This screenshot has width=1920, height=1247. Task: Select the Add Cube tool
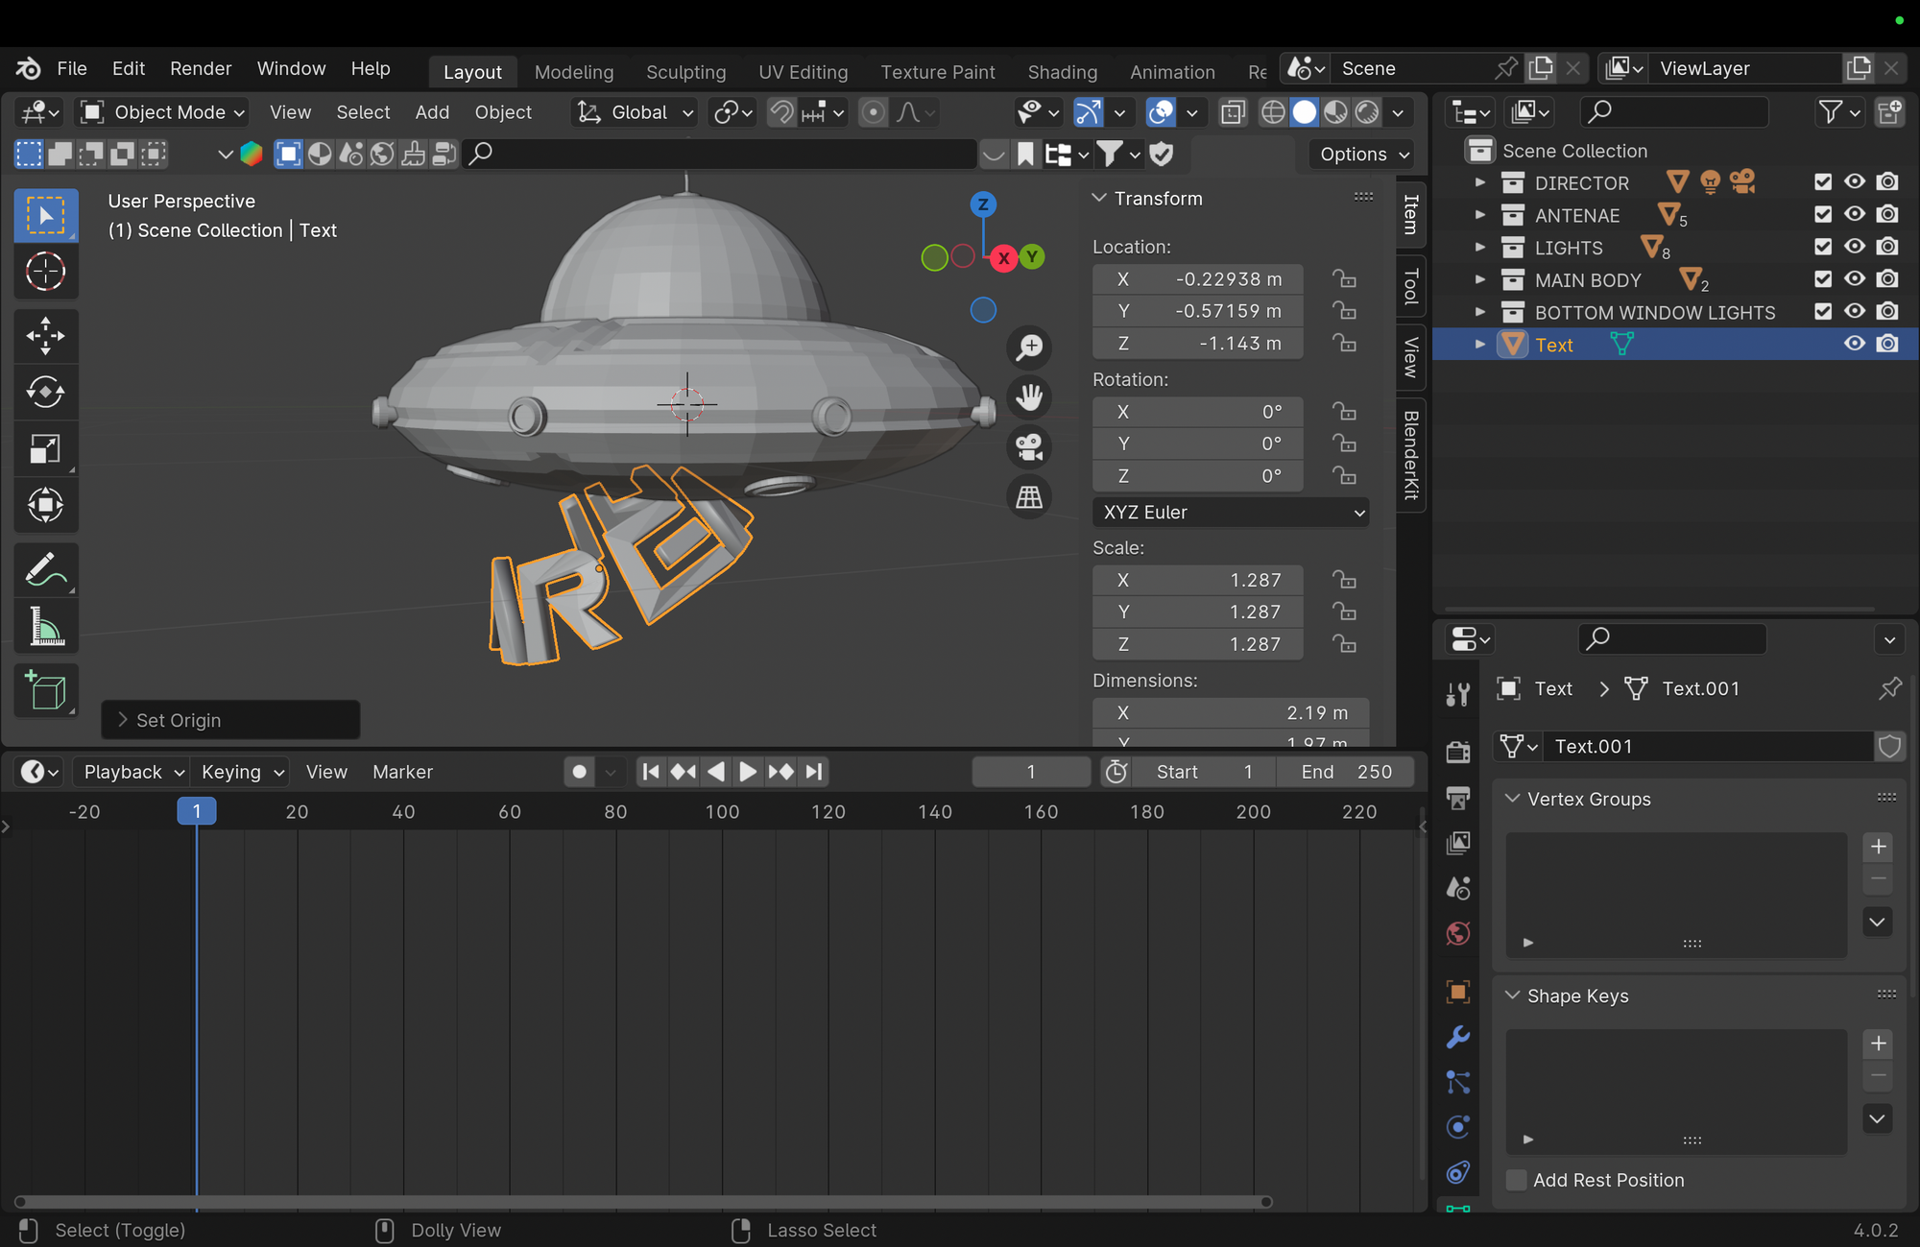46,690
